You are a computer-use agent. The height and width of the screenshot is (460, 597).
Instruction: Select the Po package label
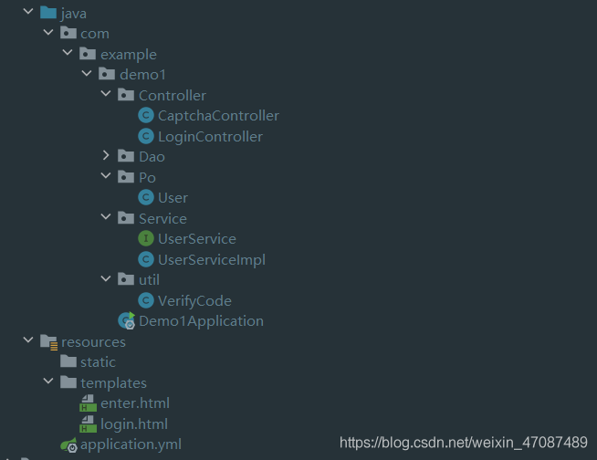pyautogui.click(x=147, y=178)
